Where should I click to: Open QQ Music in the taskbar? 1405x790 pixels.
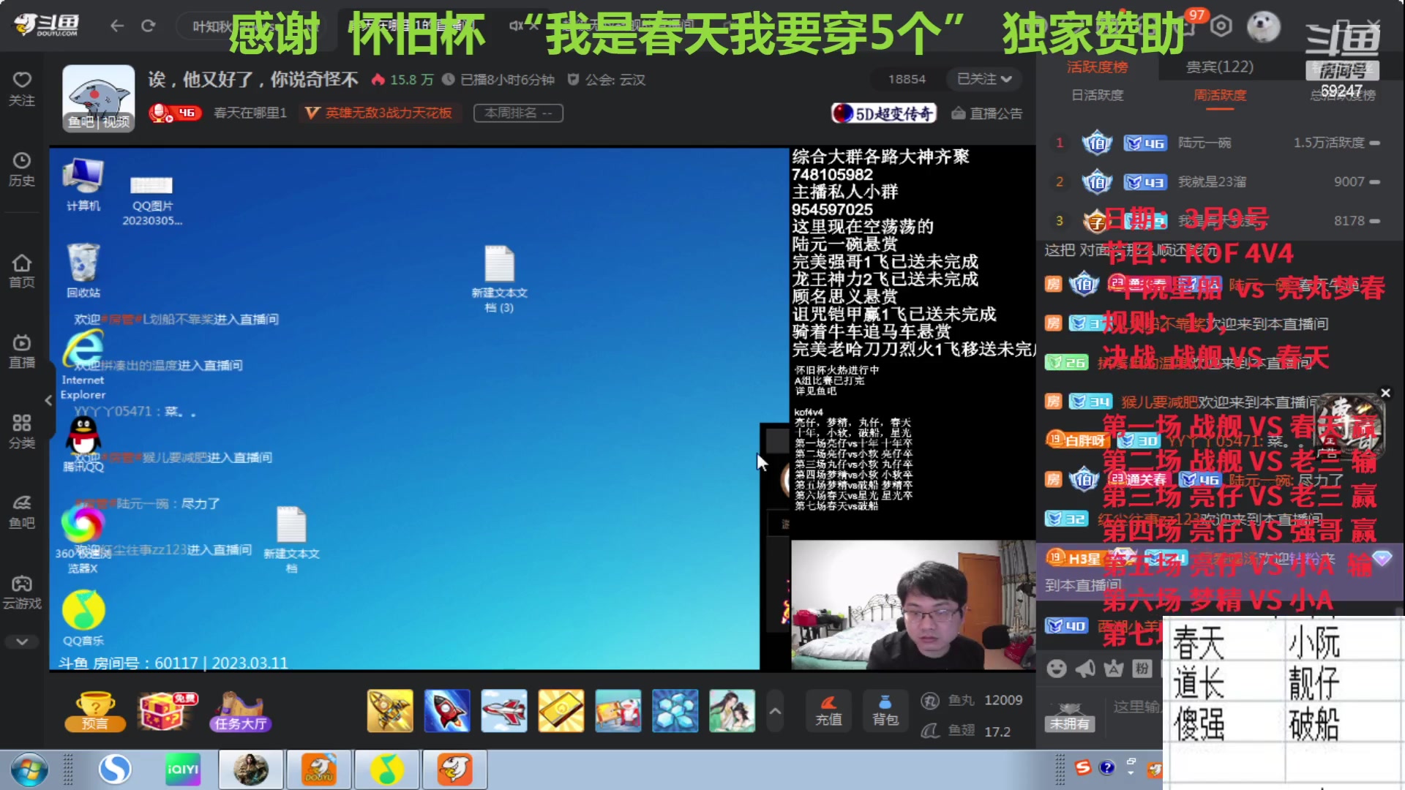point(387,770)
